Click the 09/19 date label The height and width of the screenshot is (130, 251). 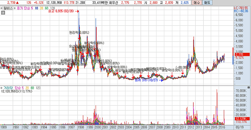click(239, 127)
